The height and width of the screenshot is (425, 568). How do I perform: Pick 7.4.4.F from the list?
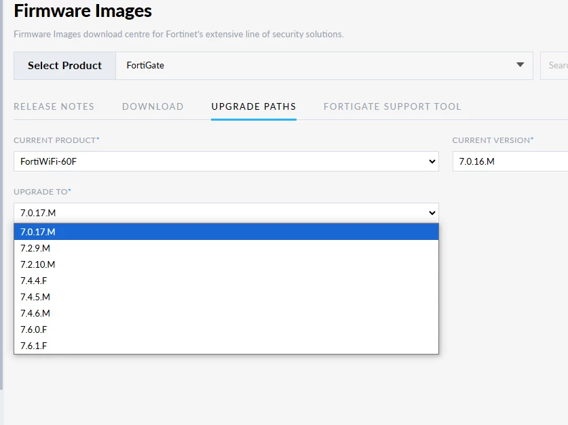click(226, 281)
